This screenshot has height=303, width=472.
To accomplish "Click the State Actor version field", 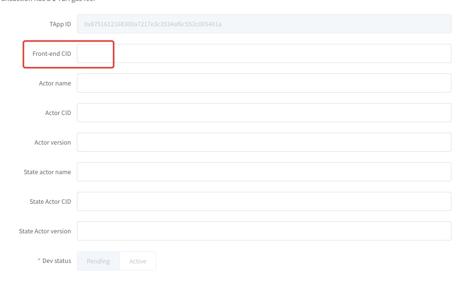I will tap(264, 231).
